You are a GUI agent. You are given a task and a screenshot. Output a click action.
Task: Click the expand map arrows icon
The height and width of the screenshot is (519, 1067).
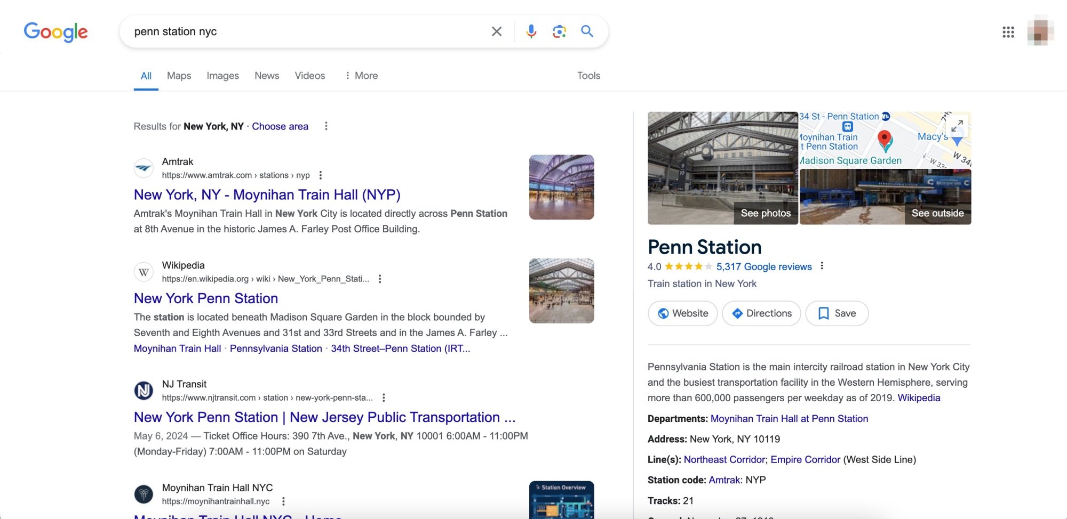pos(958,125)
